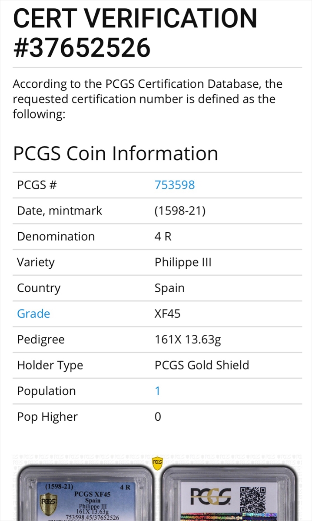Select the PCGS Coin Information heading
Image resolution: width=312 pixels, height=521 pixels.
(x=116, y=154)
